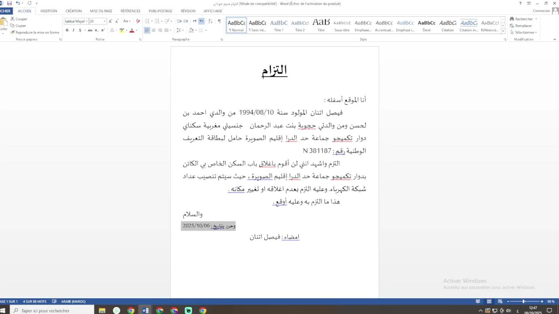
Task: Increase font size with grow font icon
Action: click(110, 21)
